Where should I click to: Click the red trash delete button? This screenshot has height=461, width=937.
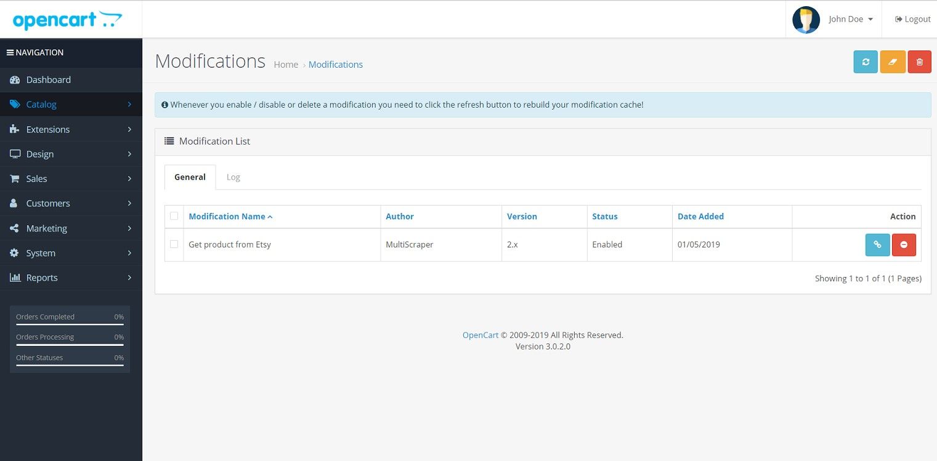point(919,62)
